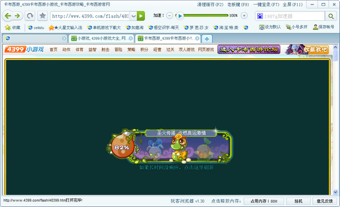Decrease speed with the minus button

click(x=169, y=16)
